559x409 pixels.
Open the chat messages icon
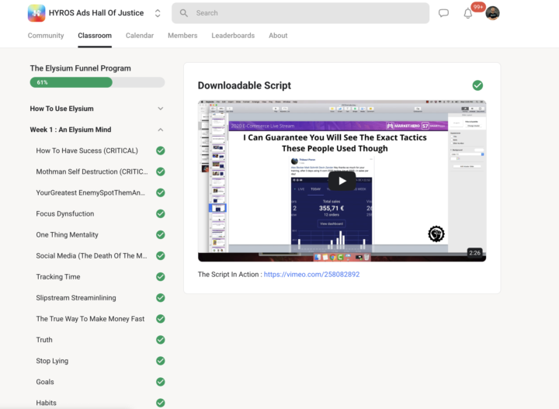click(443, 13)
